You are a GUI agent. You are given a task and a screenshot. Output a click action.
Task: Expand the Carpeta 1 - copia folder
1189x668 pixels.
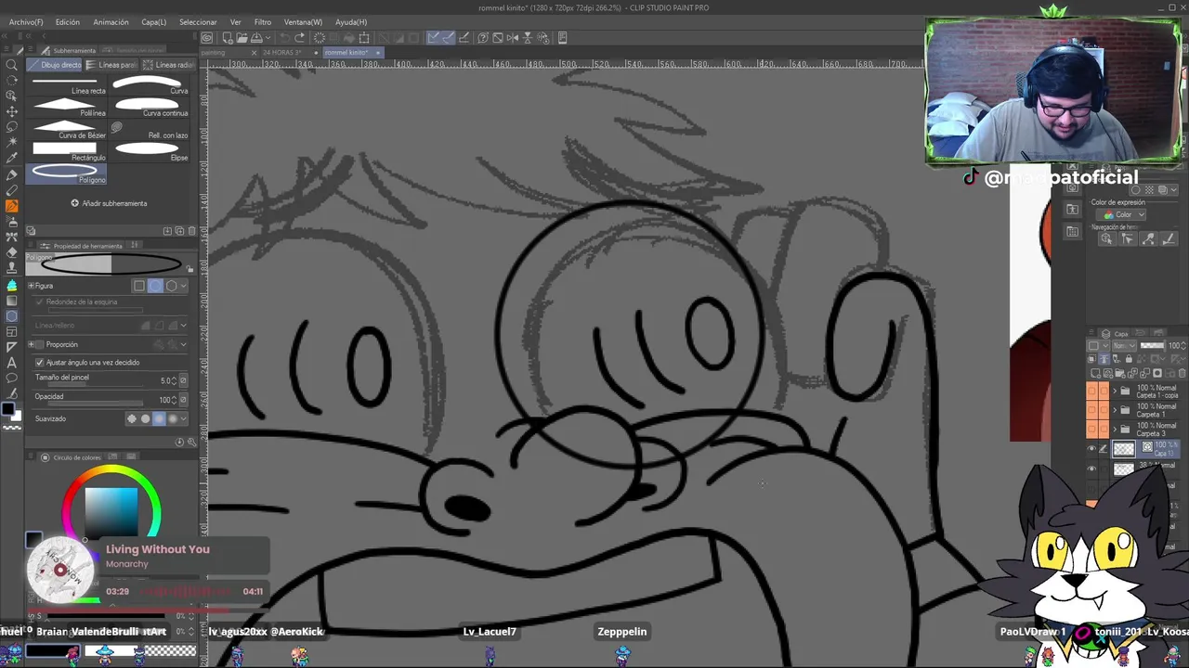tap(1117, 392)
